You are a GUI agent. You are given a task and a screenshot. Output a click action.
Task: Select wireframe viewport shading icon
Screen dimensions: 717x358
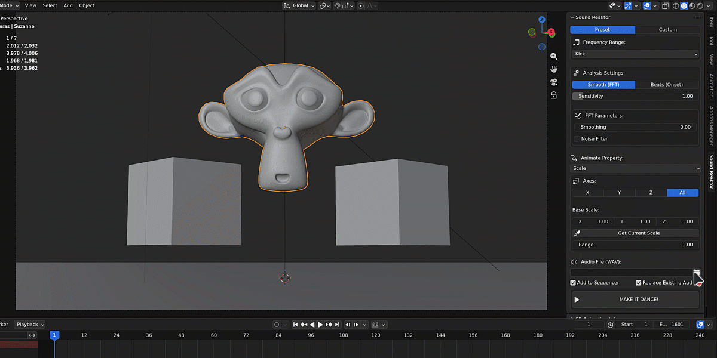675,6
